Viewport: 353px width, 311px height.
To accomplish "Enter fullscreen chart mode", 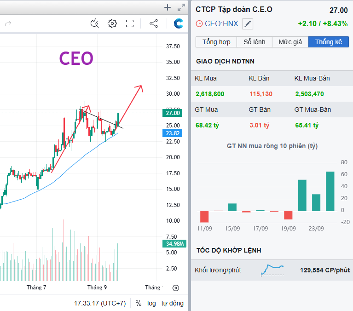I will (130, 23).
